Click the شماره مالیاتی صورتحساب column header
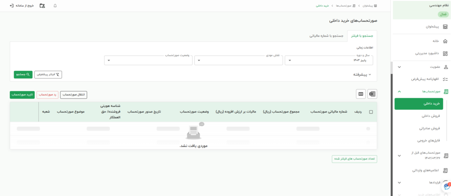The image size is (451, 196). coord(329,112)
